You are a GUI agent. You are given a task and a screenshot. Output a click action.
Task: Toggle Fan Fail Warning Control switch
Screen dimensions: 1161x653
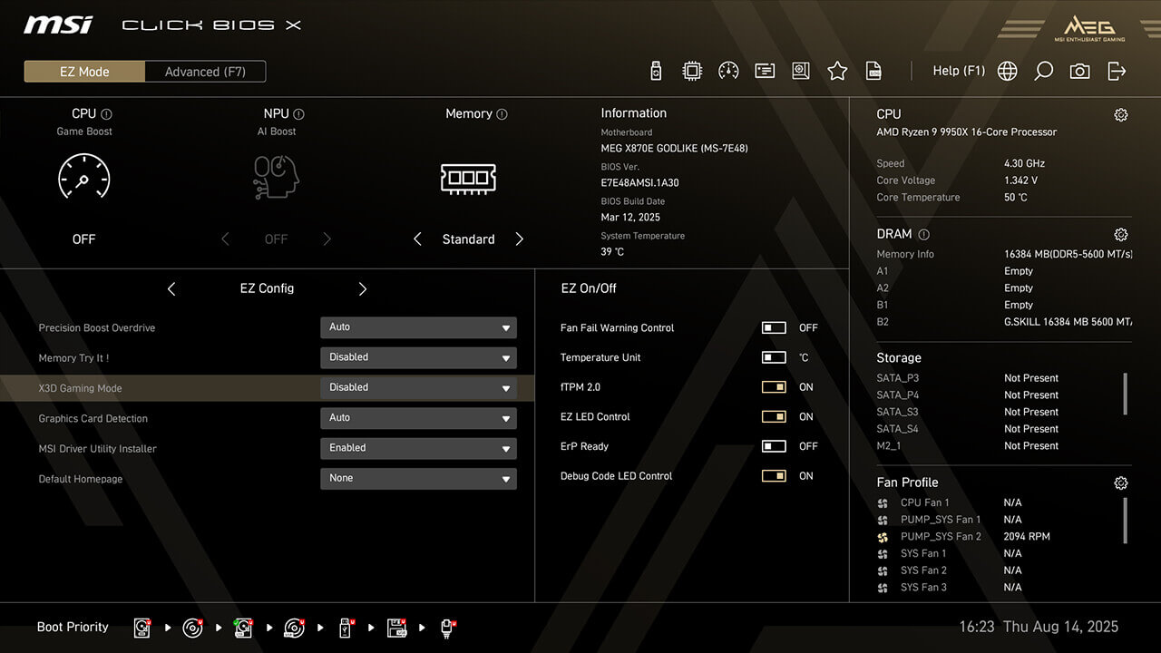coord(774,328)
